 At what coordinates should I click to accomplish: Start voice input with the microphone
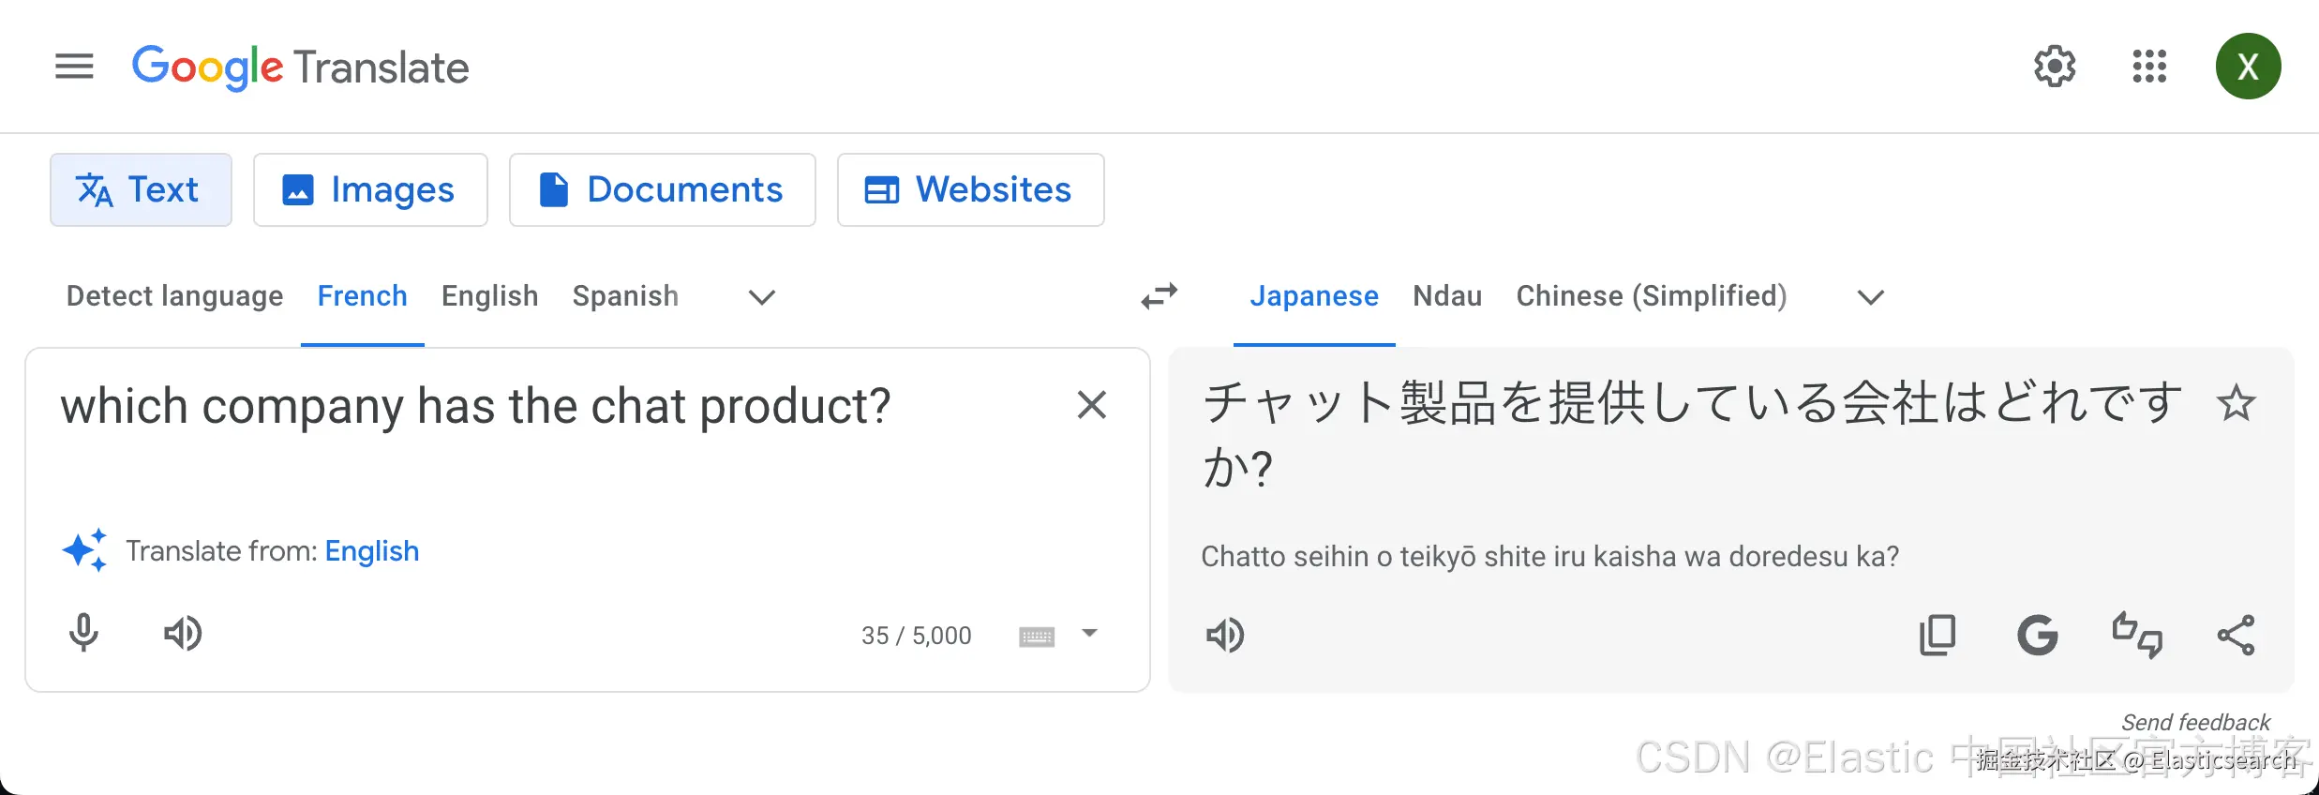83,634
